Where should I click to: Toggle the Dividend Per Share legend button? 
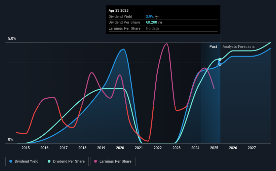pos(66,162)
